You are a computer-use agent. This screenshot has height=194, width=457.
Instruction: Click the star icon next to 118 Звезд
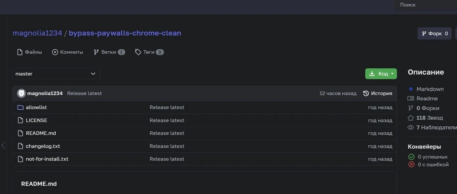pos(411,118)
